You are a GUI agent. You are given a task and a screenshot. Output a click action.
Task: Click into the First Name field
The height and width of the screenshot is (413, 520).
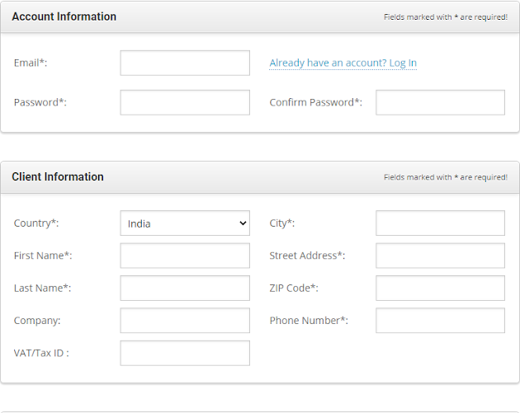click(x=185, y=256)
